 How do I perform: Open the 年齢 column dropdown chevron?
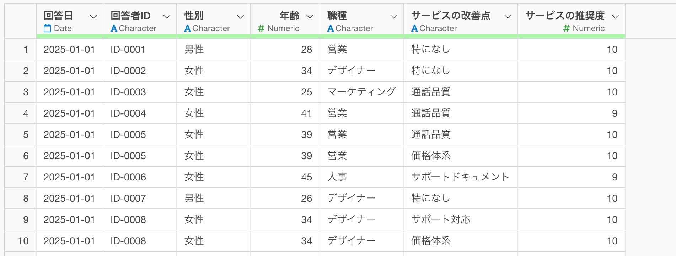(x=310, y=16)
